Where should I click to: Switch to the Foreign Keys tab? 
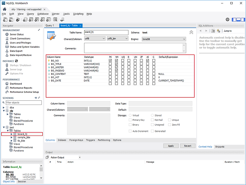(x=76, y=140)
